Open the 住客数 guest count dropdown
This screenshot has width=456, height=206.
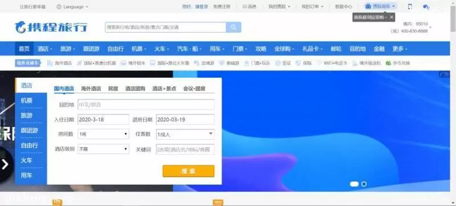185,134
